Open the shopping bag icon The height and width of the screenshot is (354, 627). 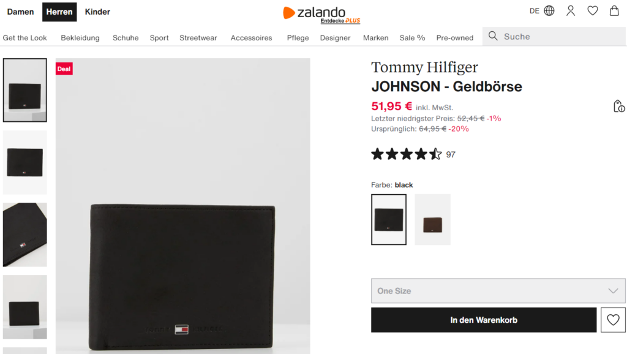(614, 11)
